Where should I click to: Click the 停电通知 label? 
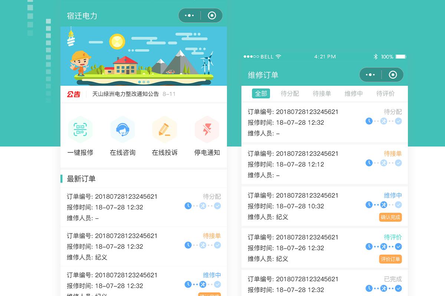207,152
